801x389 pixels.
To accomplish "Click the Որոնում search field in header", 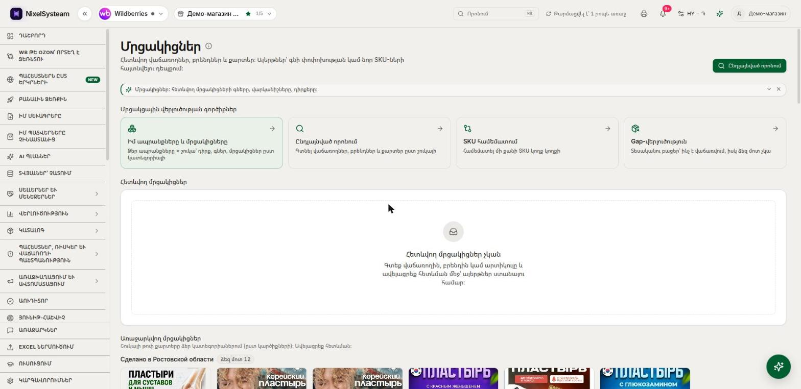I will coord(496,14).
